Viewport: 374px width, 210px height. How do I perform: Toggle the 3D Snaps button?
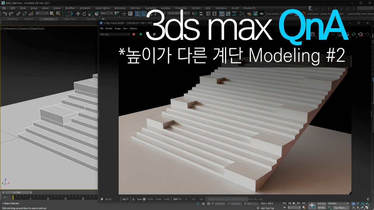coord(137,13)
